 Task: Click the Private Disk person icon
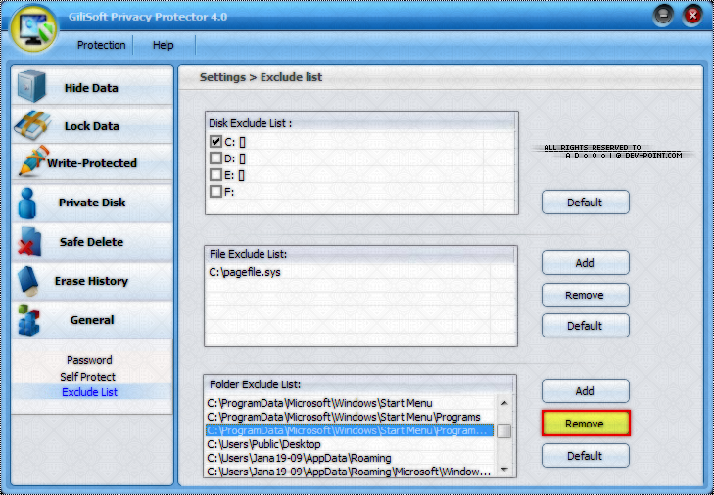[x=27, y=202]
